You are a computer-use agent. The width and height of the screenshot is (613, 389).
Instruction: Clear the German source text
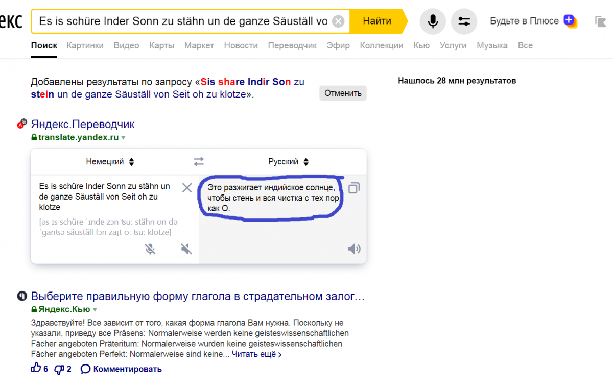pos(187,188)
